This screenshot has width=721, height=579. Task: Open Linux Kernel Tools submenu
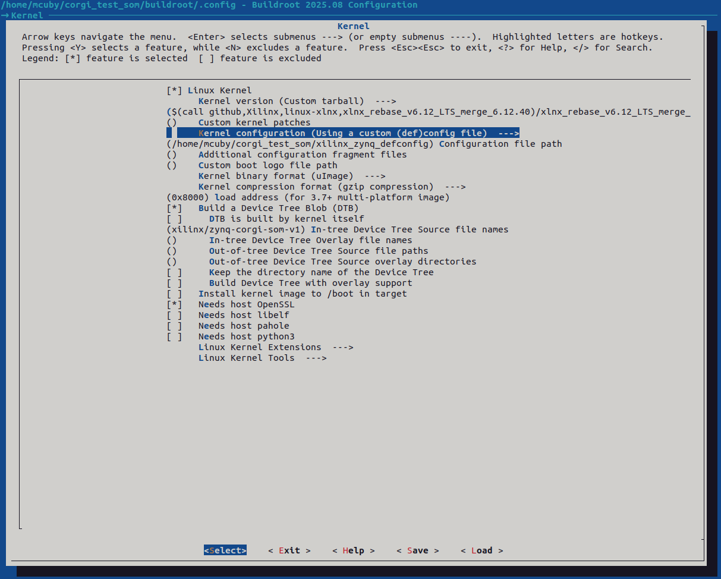(263, 358)
